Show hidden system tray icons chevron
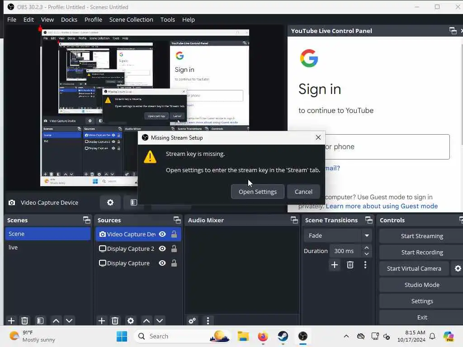The height and width of the screenshot is (347, 463). coord(346,336)
